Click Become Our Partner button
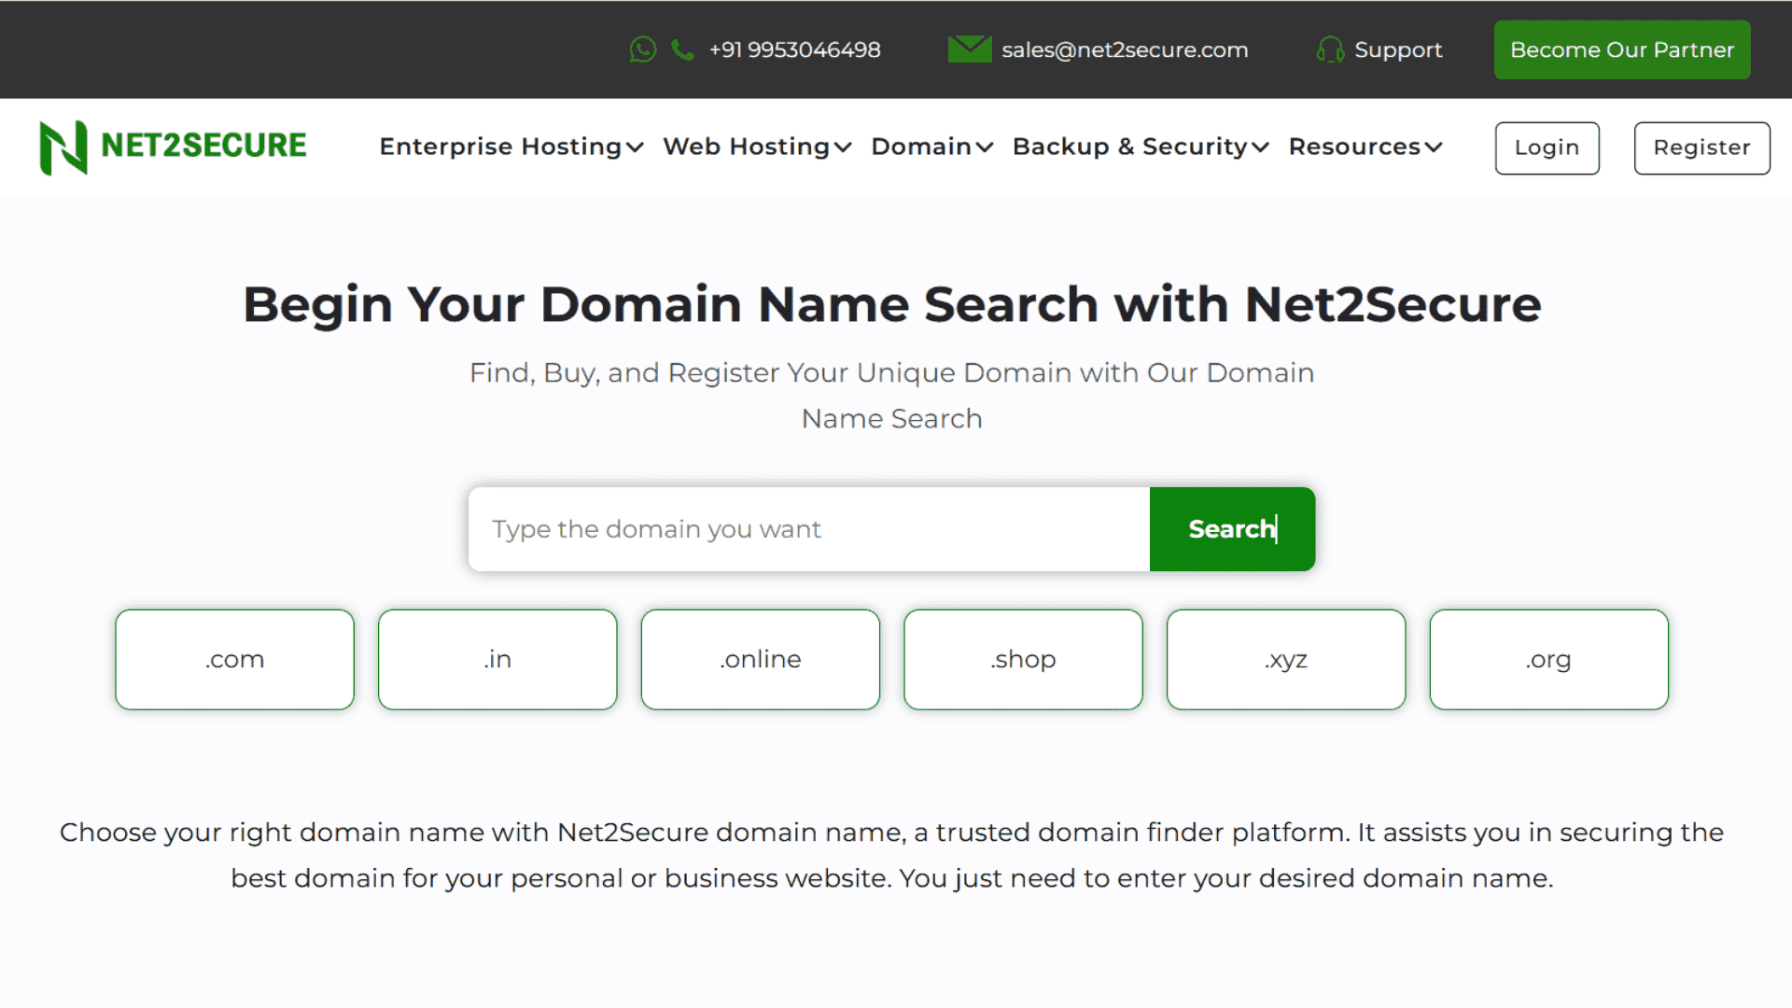Screen dimensions: 1792x1008 1621,49
